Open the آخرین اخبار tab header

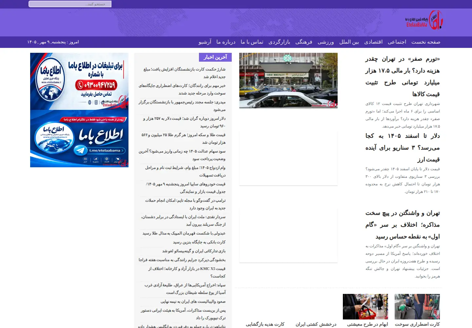pos(215,57)
